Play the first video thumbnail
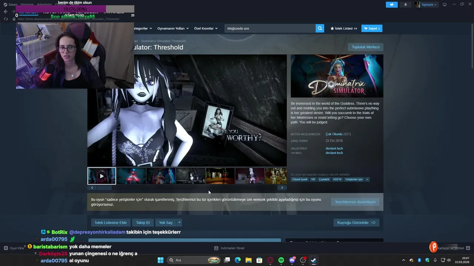The image size is (474, 266). (x=102, y=176)
